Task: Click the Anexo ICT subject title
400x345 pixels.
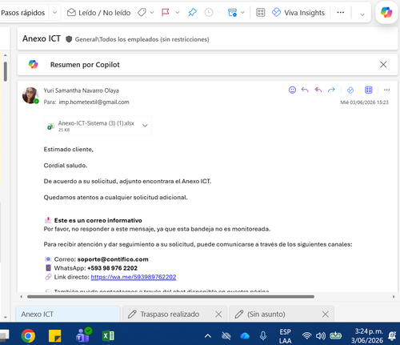Action: click(42, 38)
